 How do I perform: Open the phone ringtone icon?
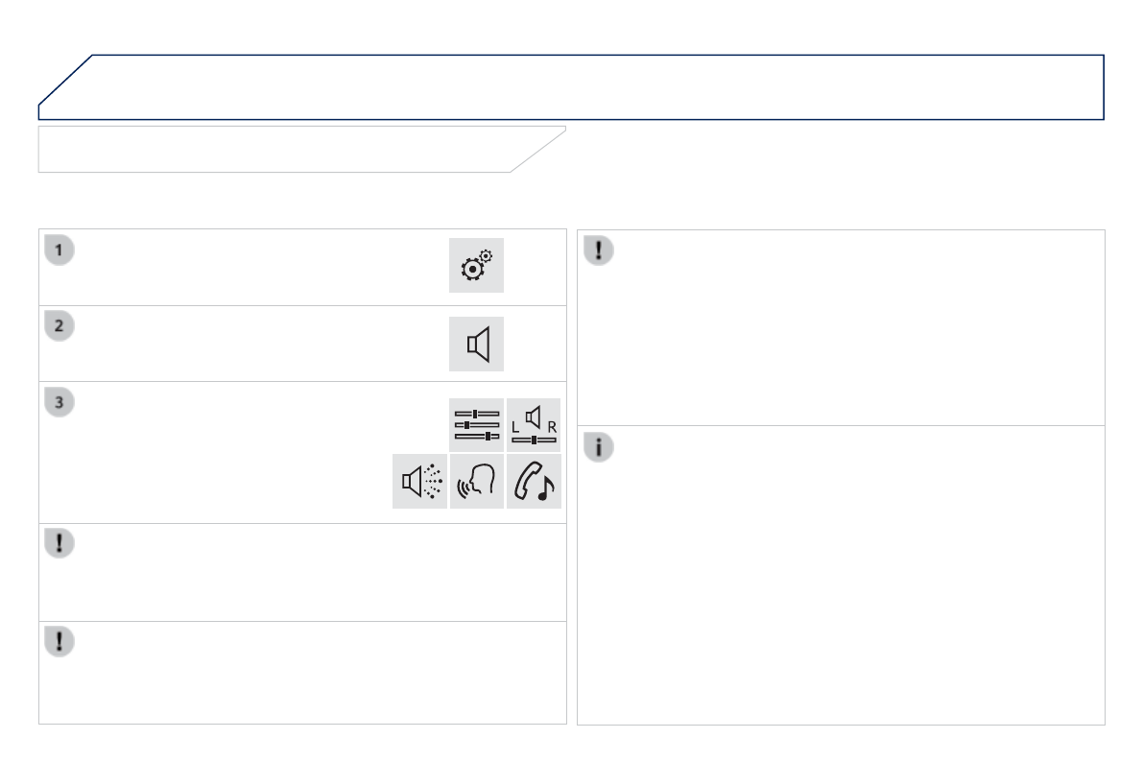[x=534, y=482]
